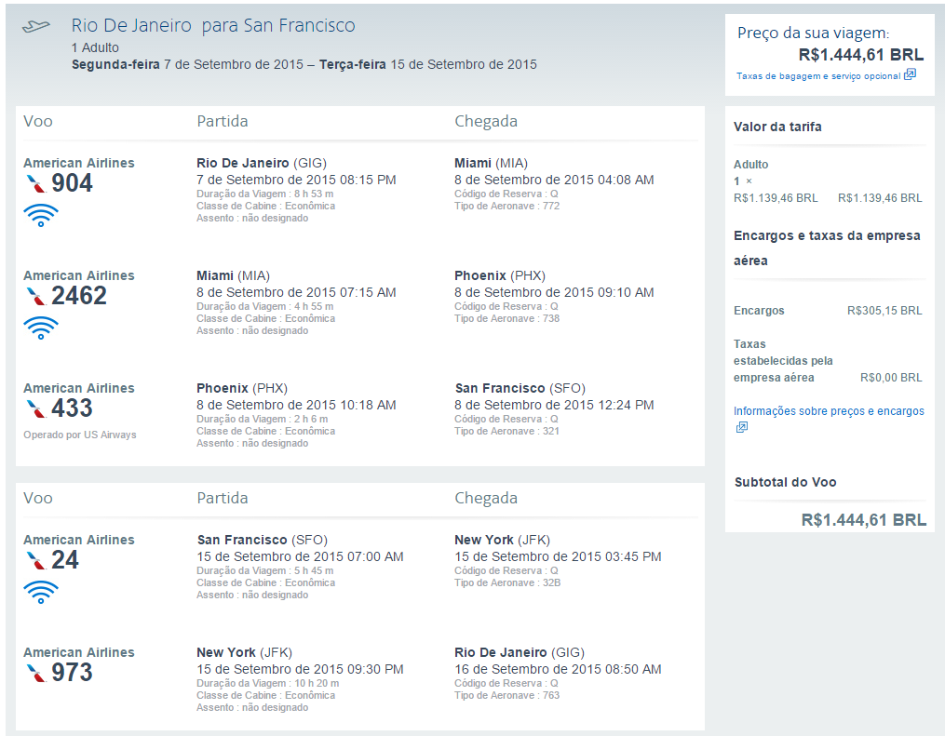Viewport: 945px width, 736px height.
Task: Click the American Airlines logo next to 2462
Action: 36,296
